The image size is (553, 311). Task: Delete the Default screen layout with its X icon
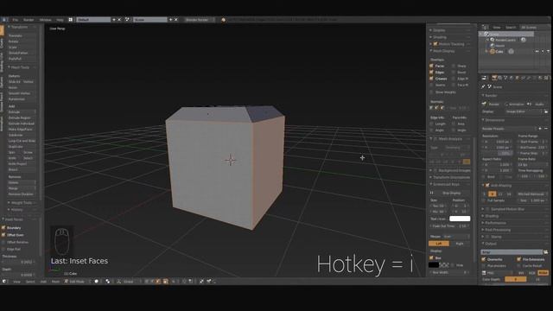tap(119, 20)
